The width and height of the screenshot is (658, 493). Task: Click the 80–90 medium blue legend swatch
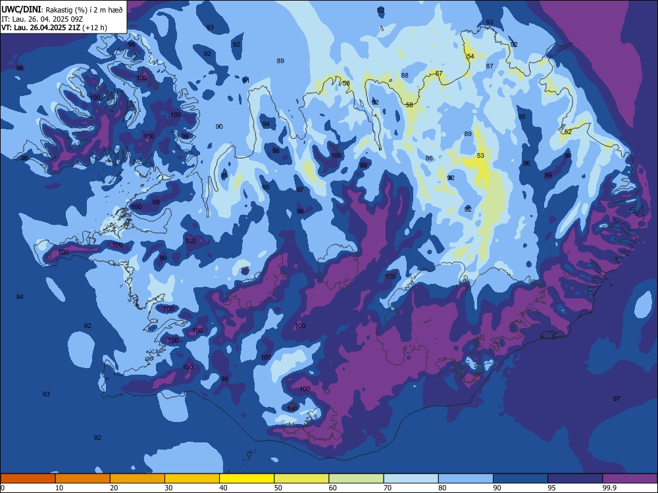pyautogui.click(x=466, y=479)
